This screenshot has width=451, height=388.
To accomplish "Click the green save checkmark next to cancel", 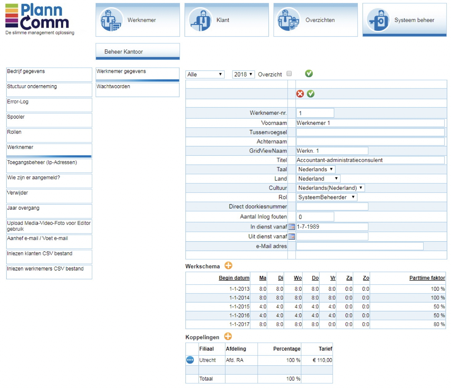I will click(x=311, y=94).
